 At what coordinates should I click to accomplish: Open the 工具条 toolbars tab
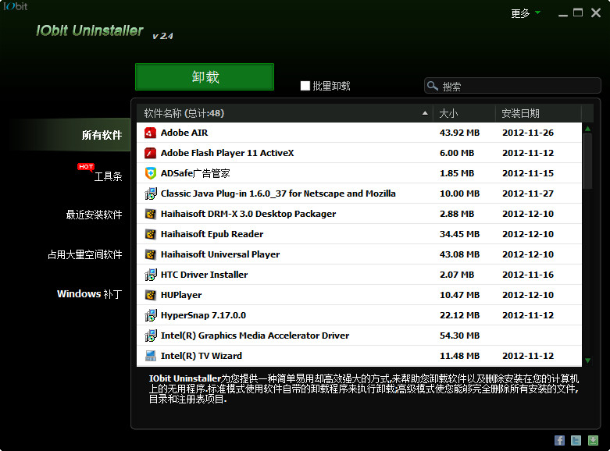click(x=108, y=176)
